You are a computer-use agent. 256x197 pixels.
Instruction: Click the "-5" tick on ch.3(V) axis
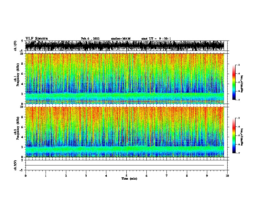22,170
